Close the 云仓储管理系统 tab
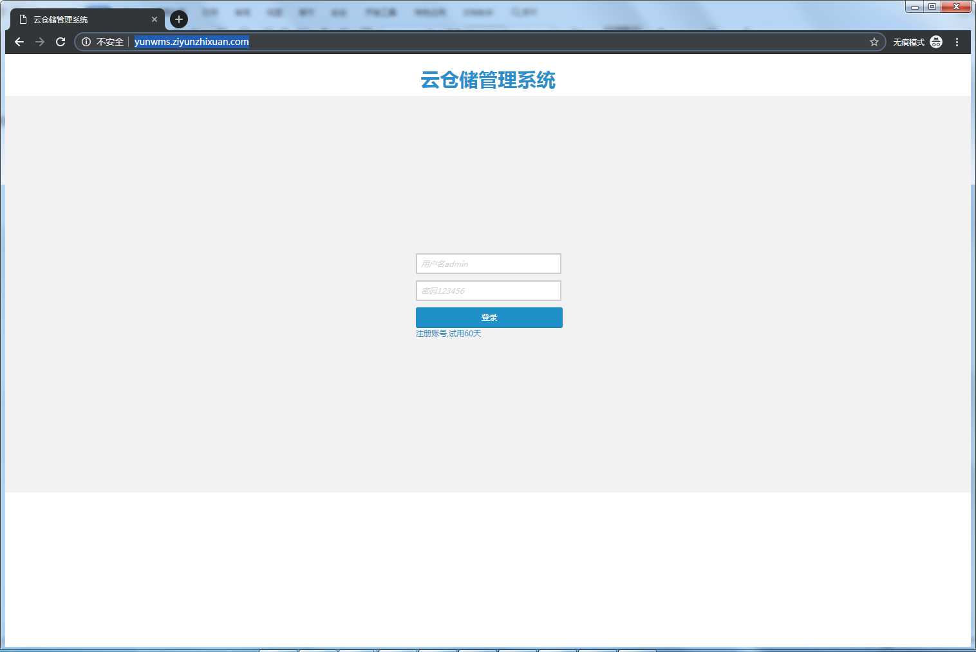 (x=155, y=19)
